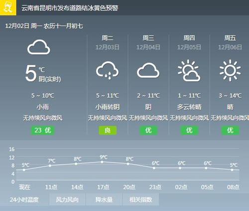
Task: Click the 小雨转阴 condition label
Action: (108, 107)
